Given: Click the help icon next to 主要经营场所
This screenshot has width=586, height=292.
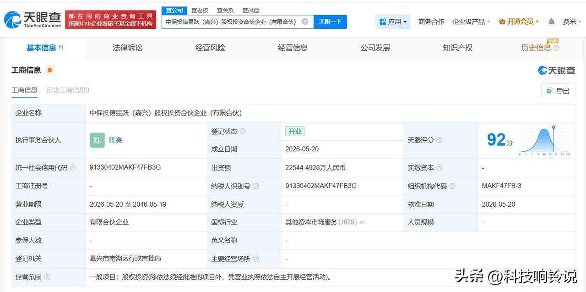Looking at the screenshot, I should pyautogui.click(x=256, y=259).
